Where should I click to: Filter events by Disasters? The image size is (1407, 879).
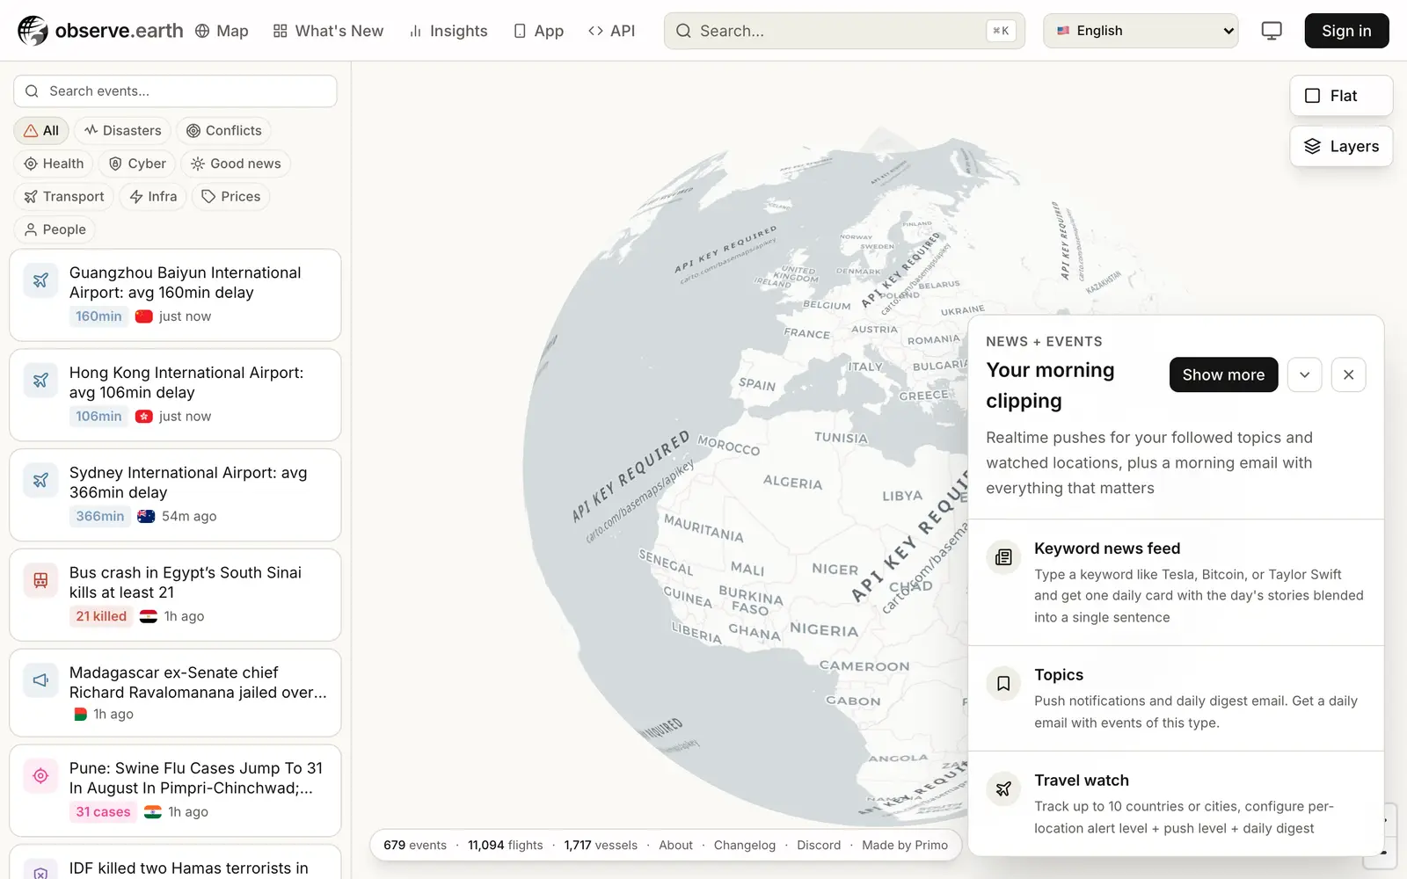click(122, 131)
